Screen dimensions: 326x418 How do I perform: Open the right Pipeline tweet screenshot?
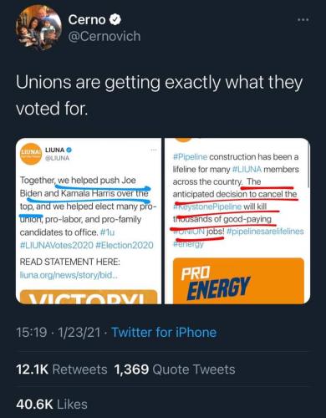click(x=237, y=221)
